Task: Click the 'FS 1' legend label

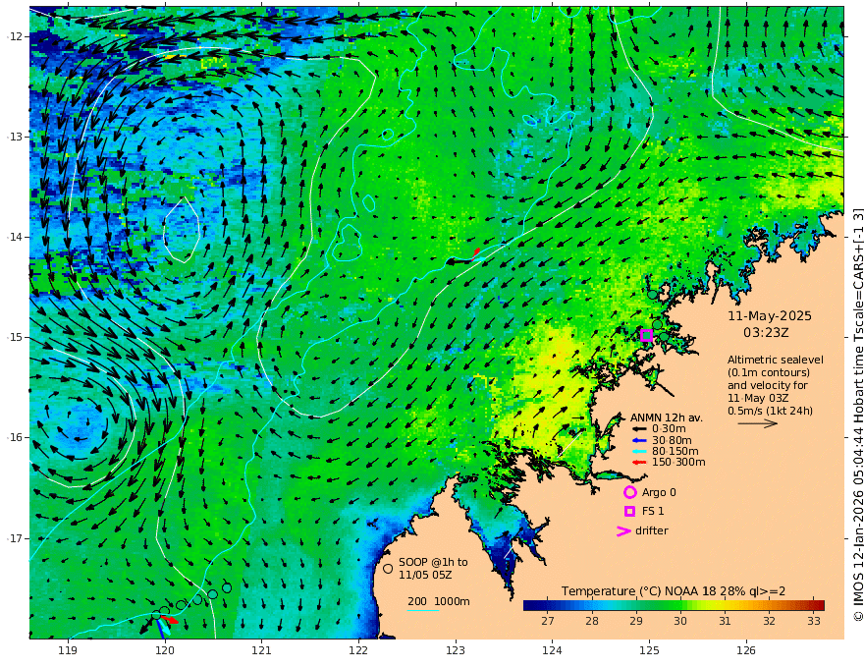Action: (653, 512)
